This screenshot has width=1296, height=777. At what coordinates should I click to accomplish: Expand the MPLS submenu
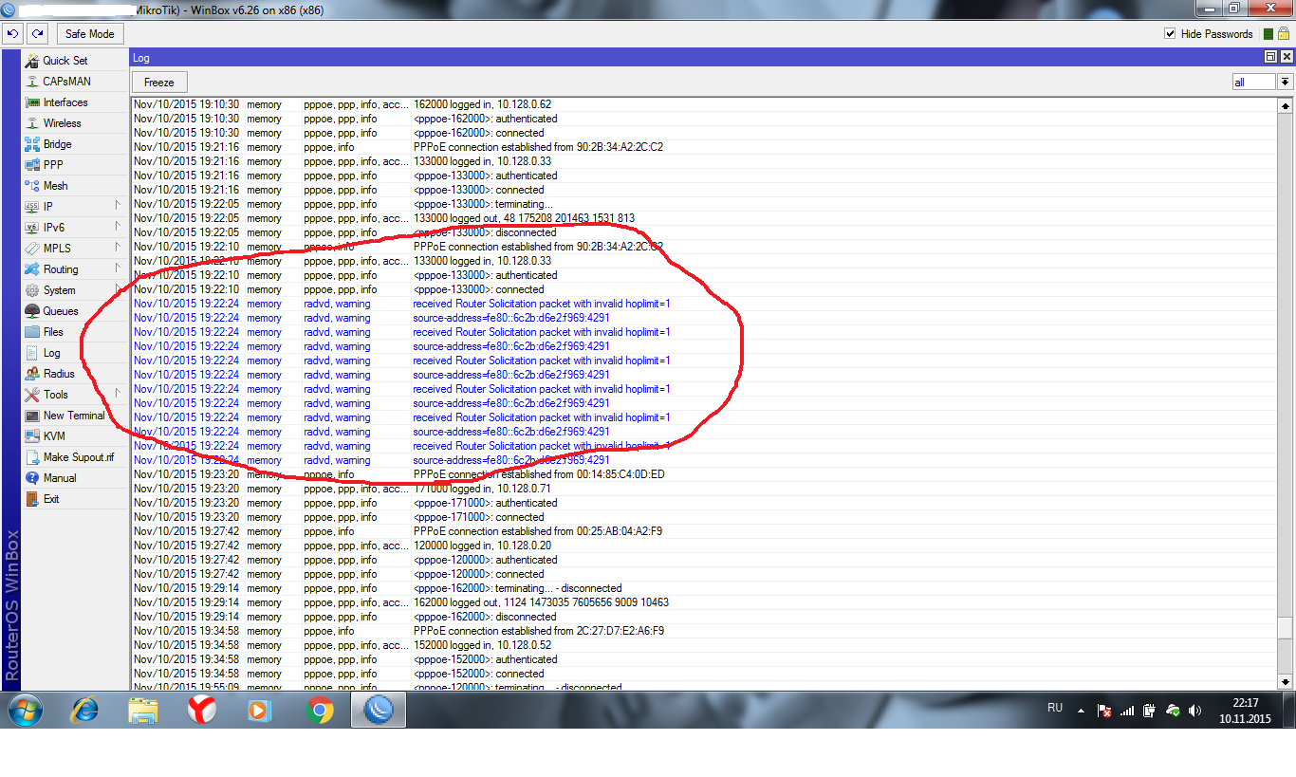[x=118, y=248]
